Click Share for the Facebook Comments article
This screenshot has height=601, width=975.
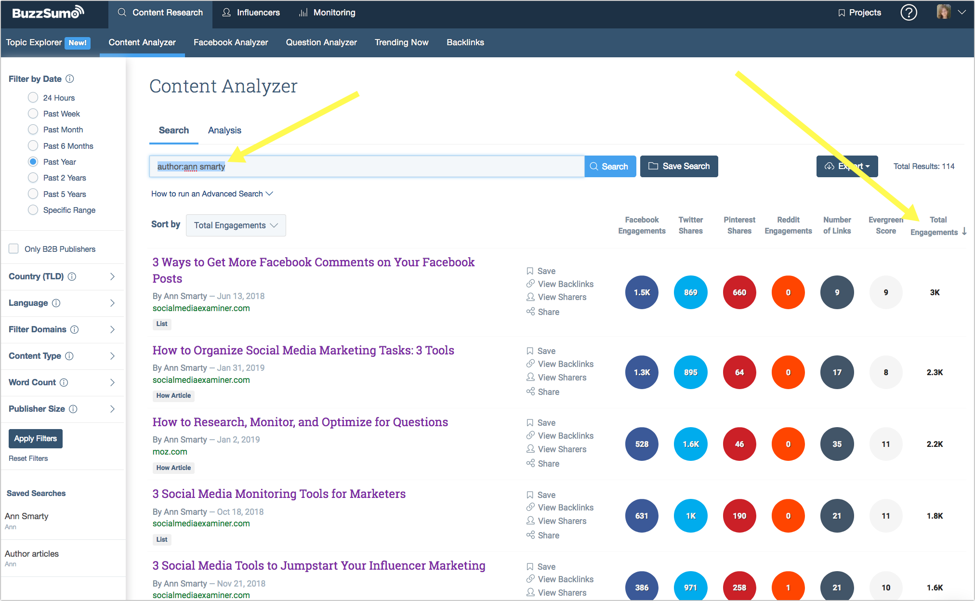[543, 312]
